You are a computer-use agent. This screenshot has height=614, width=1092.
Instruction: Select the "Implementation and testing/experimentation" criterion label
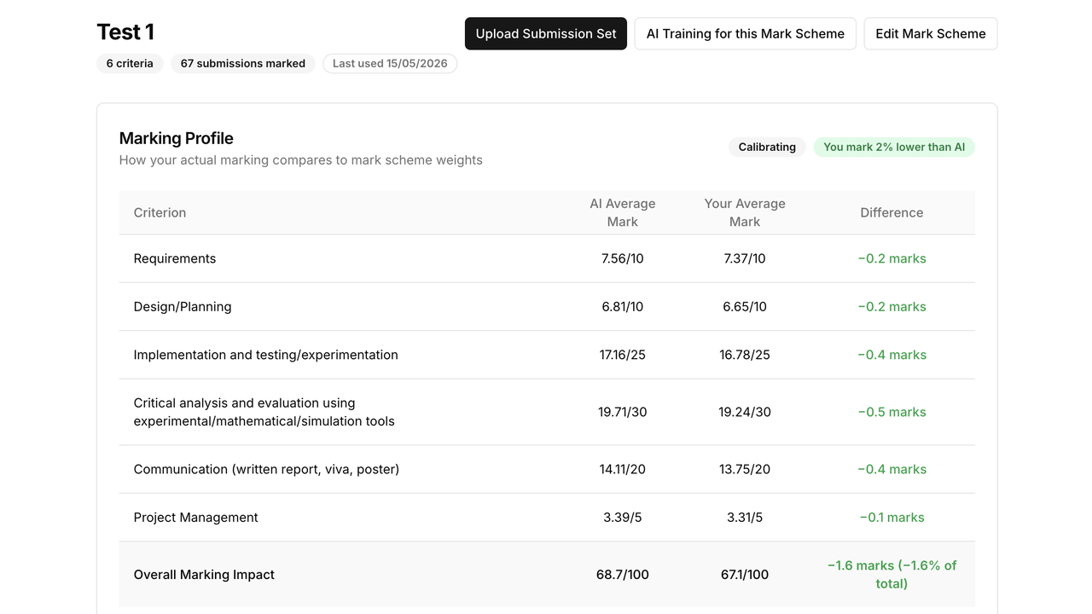coord(266,356)
